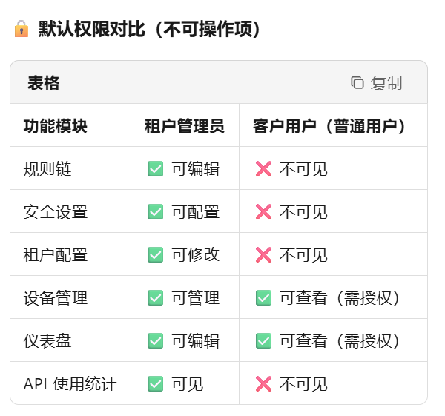This screenshot has height=416, width=445.
Task: Click the API 使用统计 row label
Action: 70,384
